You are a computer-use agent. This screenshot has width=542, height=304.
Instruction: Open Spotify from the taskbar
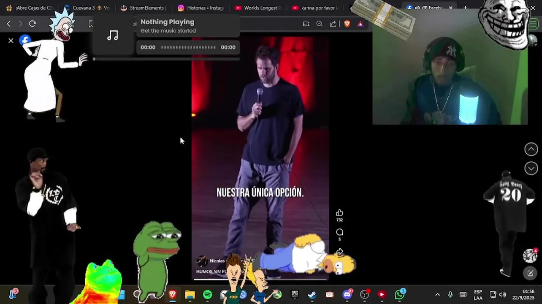coord(207,294)
